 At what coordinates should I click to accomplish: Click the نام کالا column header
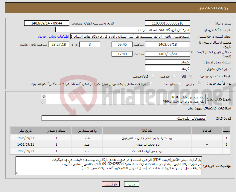[147, 131]
